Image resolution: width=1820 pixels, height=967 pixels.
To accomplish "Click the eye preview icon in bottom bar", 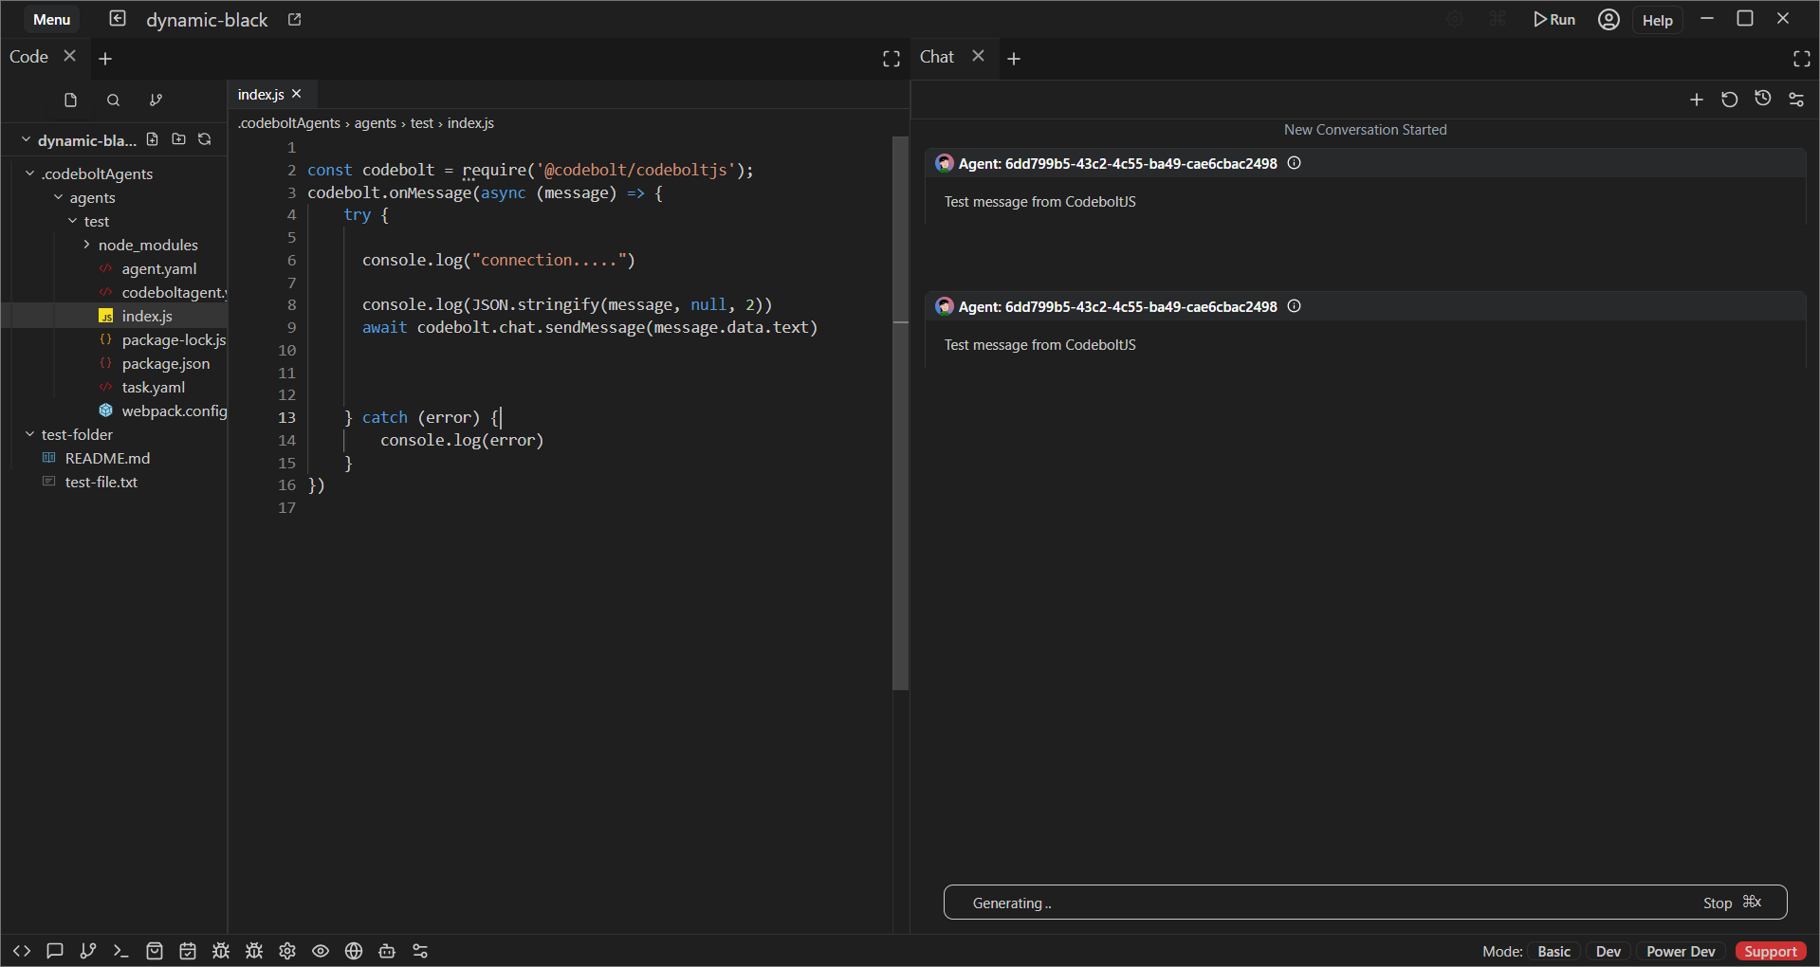I will coord(321,951).
